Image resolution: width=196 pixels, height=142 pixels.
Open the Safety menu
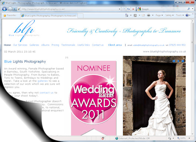(169, 15)
